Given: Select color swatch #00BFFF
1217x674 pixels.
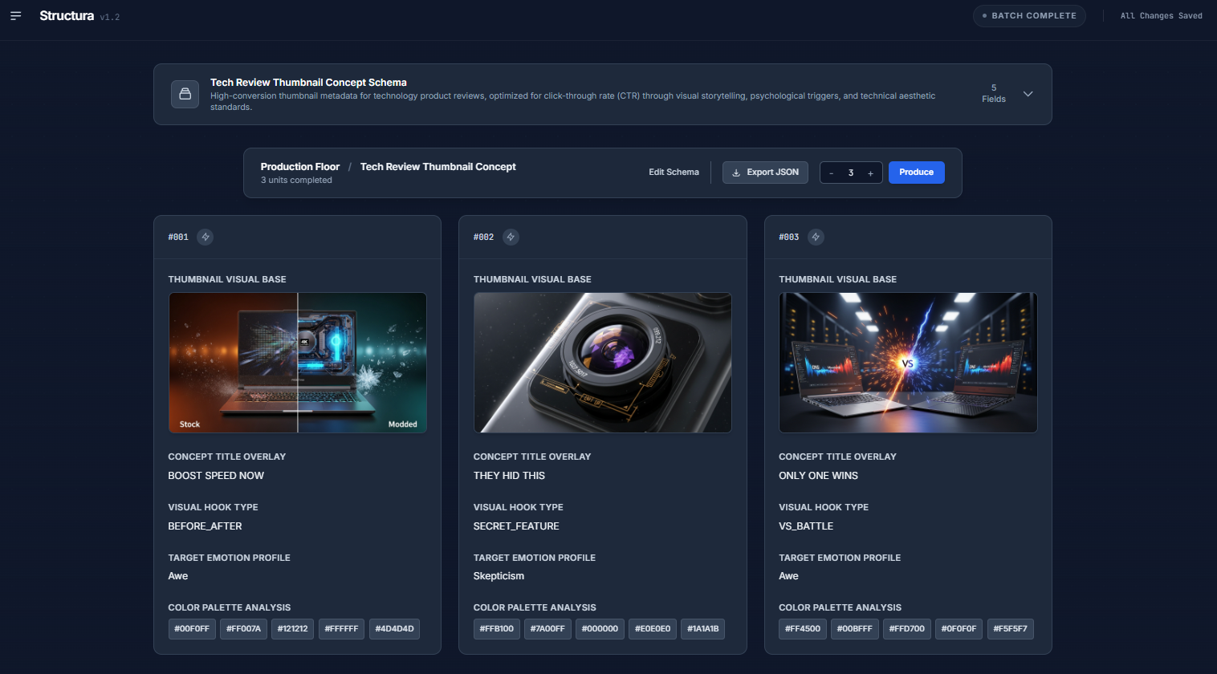Looking at the screenshot, I should coord(854,629).
